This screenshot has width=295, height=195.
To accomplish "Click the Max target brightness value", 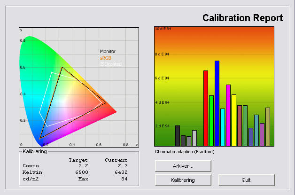I will (83, 179).
